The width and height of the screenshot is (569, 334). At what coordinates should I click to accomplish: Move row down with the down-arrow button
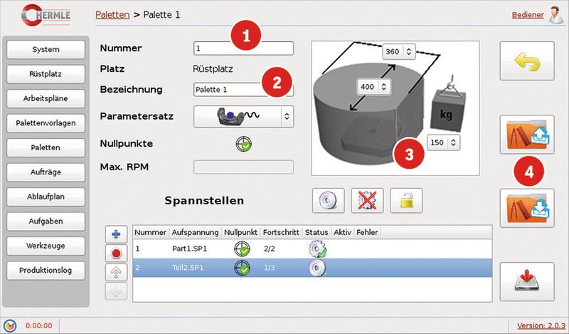(x=116, y=291)
